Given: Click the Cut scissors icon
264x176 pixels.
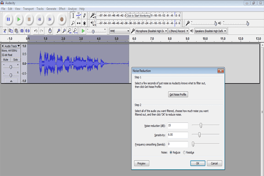Looking at the screenshot, I should pyautogui.click(x=5, y=31).
